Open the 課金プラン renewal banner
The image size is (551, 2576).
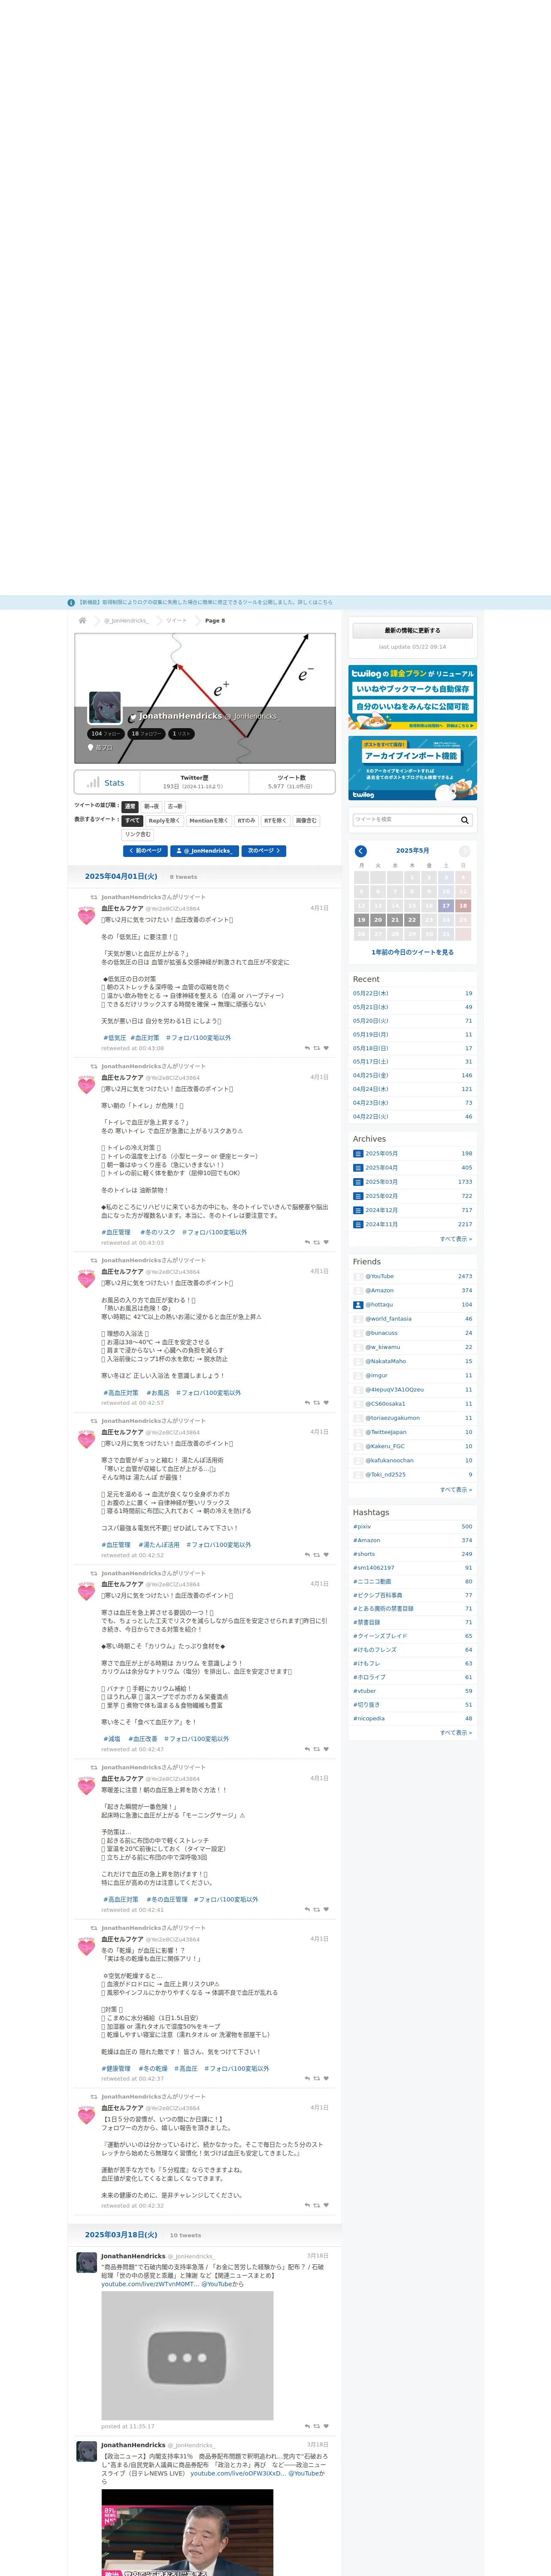click(x=412, y=697)
